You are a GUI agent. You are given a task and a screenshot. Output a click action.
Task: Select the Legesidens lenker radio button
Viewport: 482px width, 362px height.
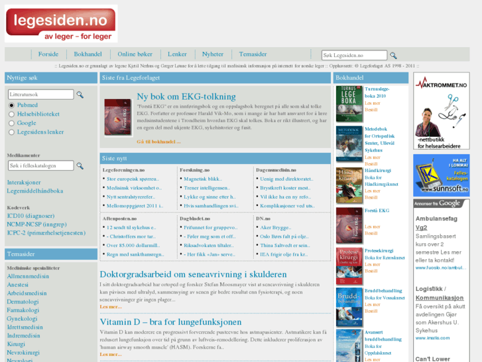pos(11,132)
